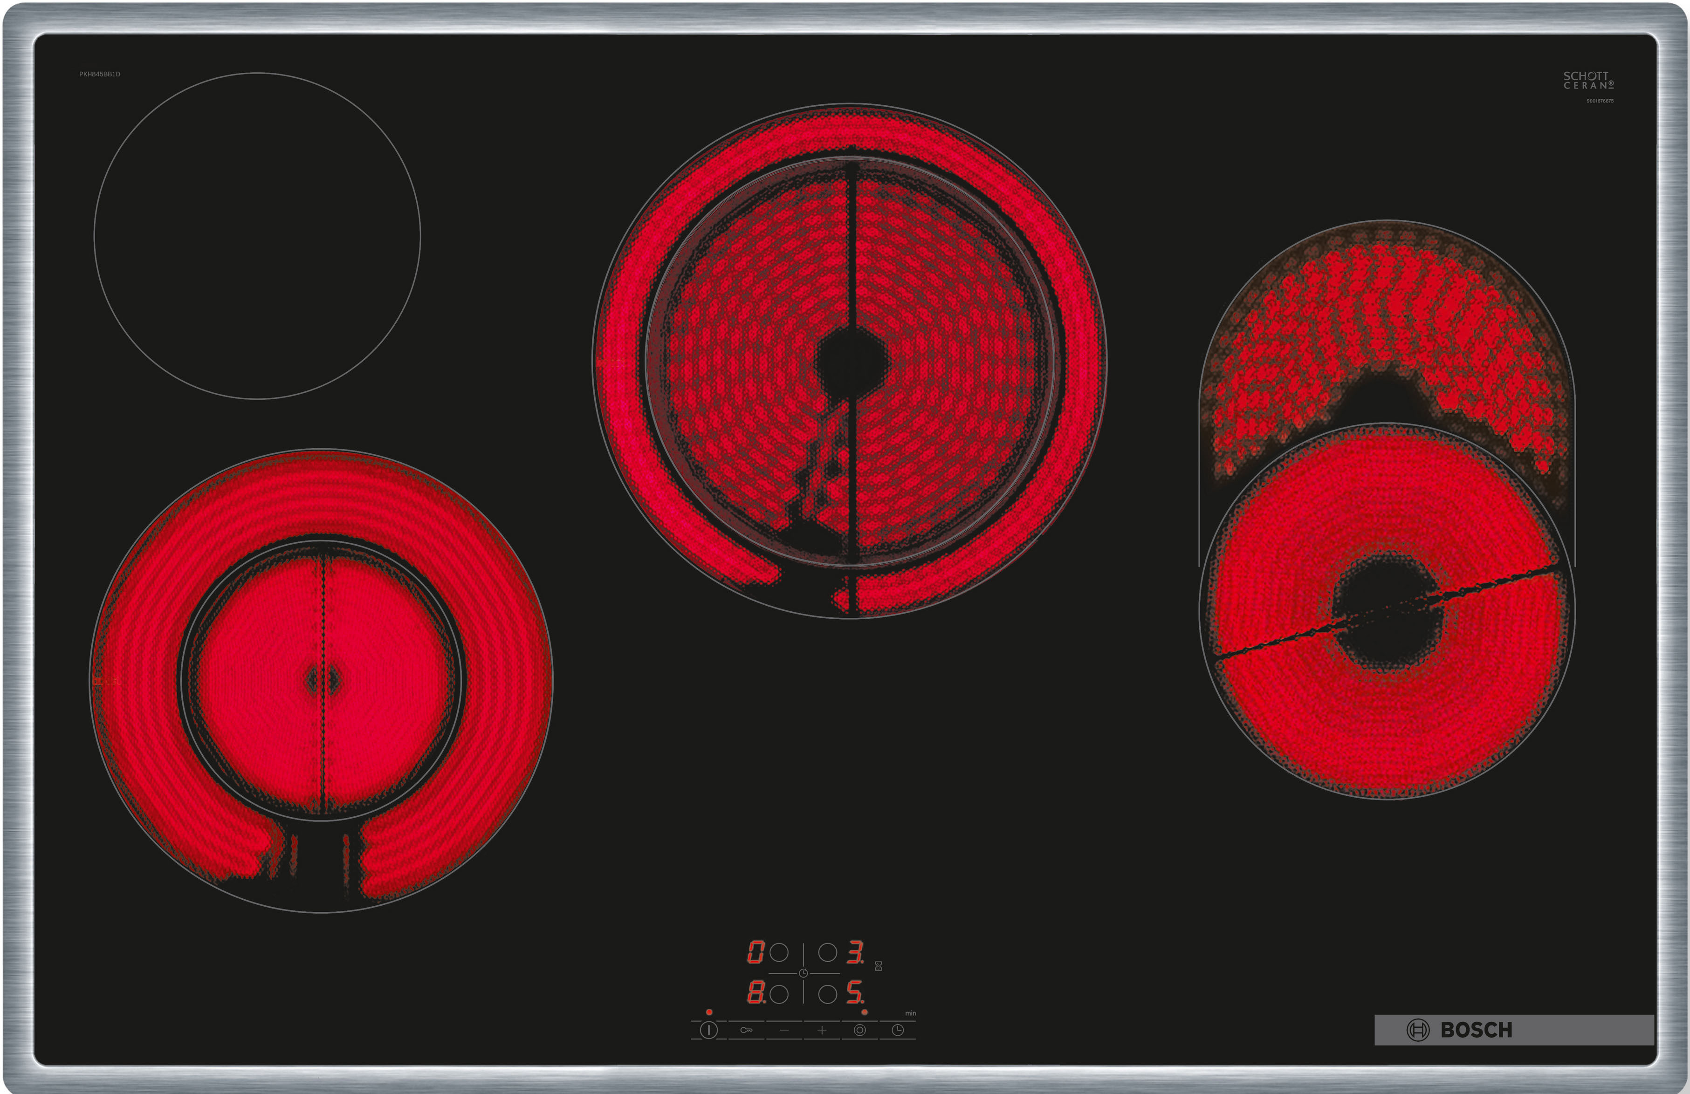Tap the count-up timer icon between zone selectors
This screenshot has width=1690, height=1094.
click(803, 973)
